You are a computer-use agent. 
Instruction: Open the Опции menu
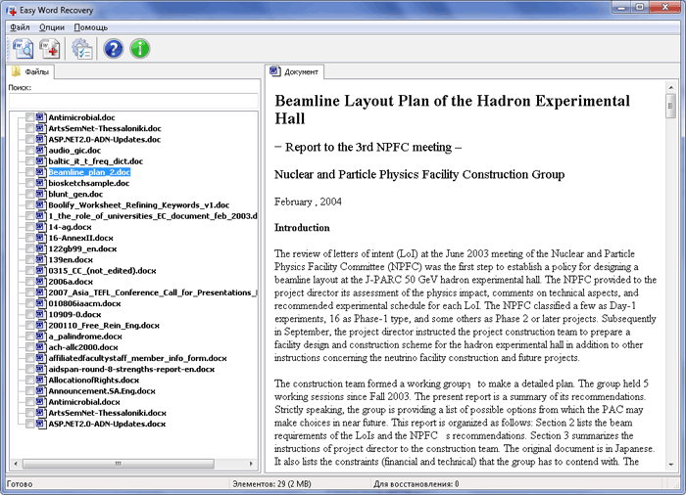pyautogui.click(x=52, y=27)
